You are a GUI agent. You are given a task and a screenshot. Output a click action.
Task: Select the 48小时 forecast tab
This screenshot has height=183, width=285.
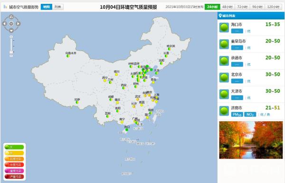coord(228,7)
